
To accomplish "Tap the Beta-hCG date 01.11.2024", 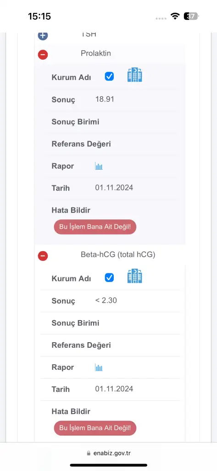I will [x=114, y=389].
